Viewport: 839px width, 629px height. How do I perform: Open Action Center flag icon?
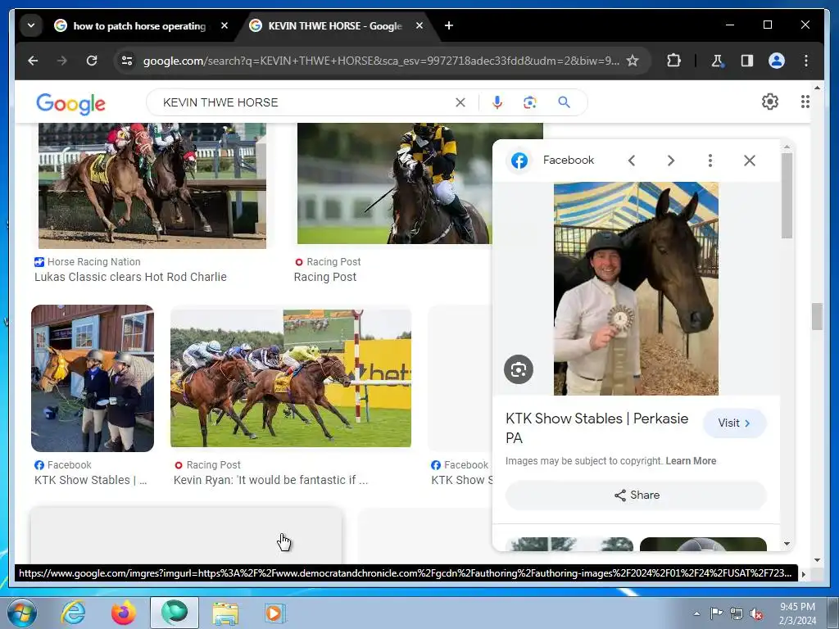click(x=716, y=613)
